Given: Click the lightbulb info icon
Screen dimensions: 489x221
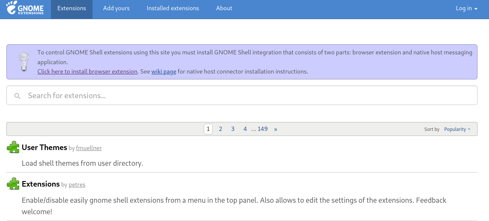Looking at the screenshot, I should coord(24,62).
